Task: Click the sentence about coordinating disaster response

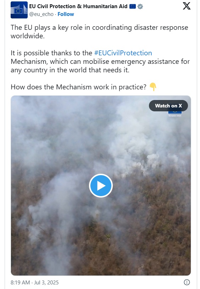Action: click(x=99, y=32)
